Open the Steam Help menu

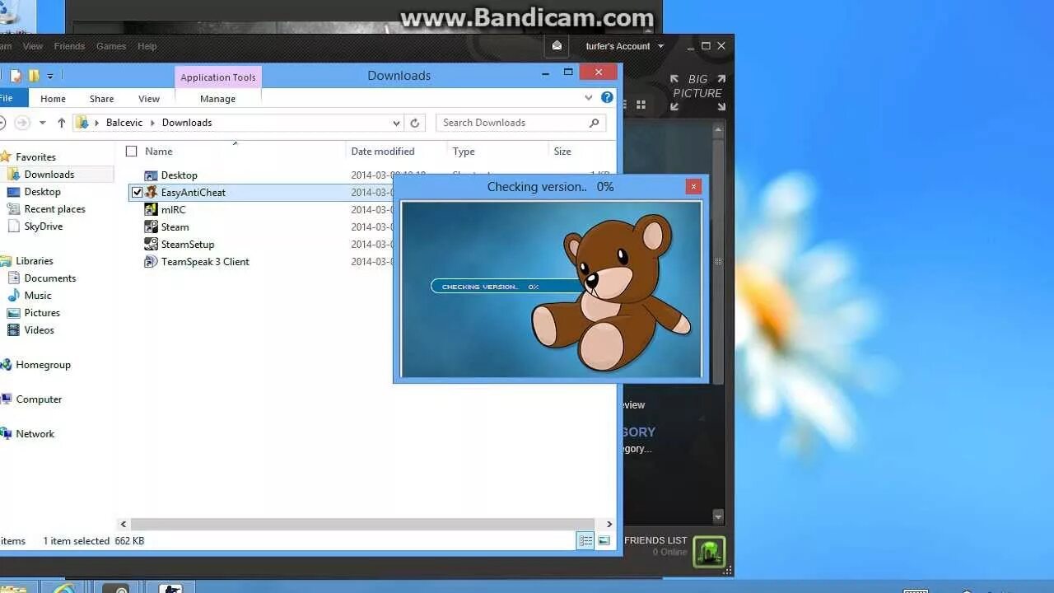point(147,46)
